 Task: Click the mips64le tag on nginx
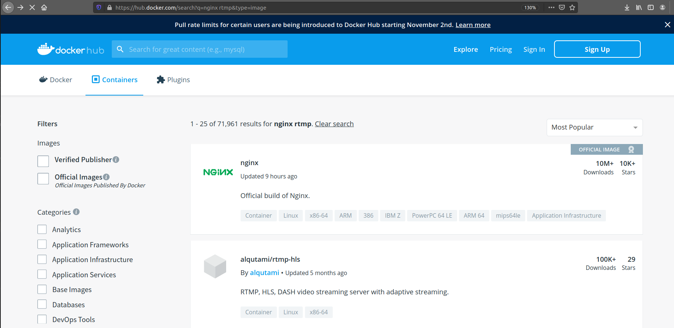click(x=508, y=215)
